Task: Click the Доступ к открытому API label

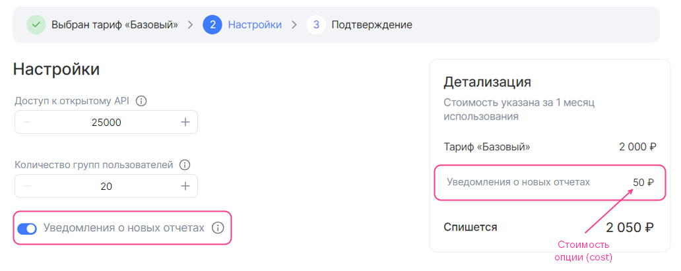Action: (72, 101)
